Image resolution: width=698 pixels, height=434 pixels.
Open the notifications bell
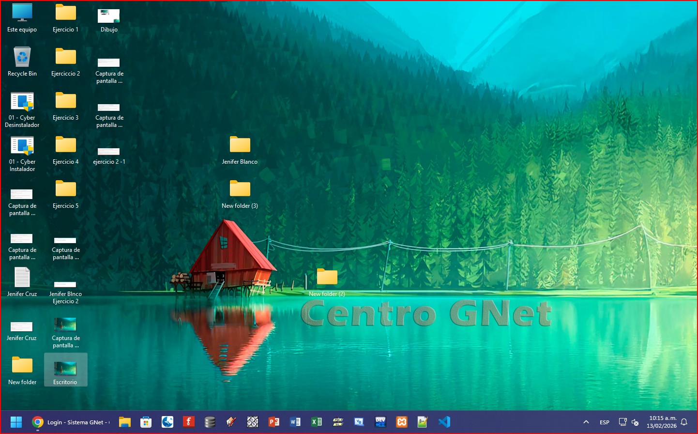(x=684, y=422)
